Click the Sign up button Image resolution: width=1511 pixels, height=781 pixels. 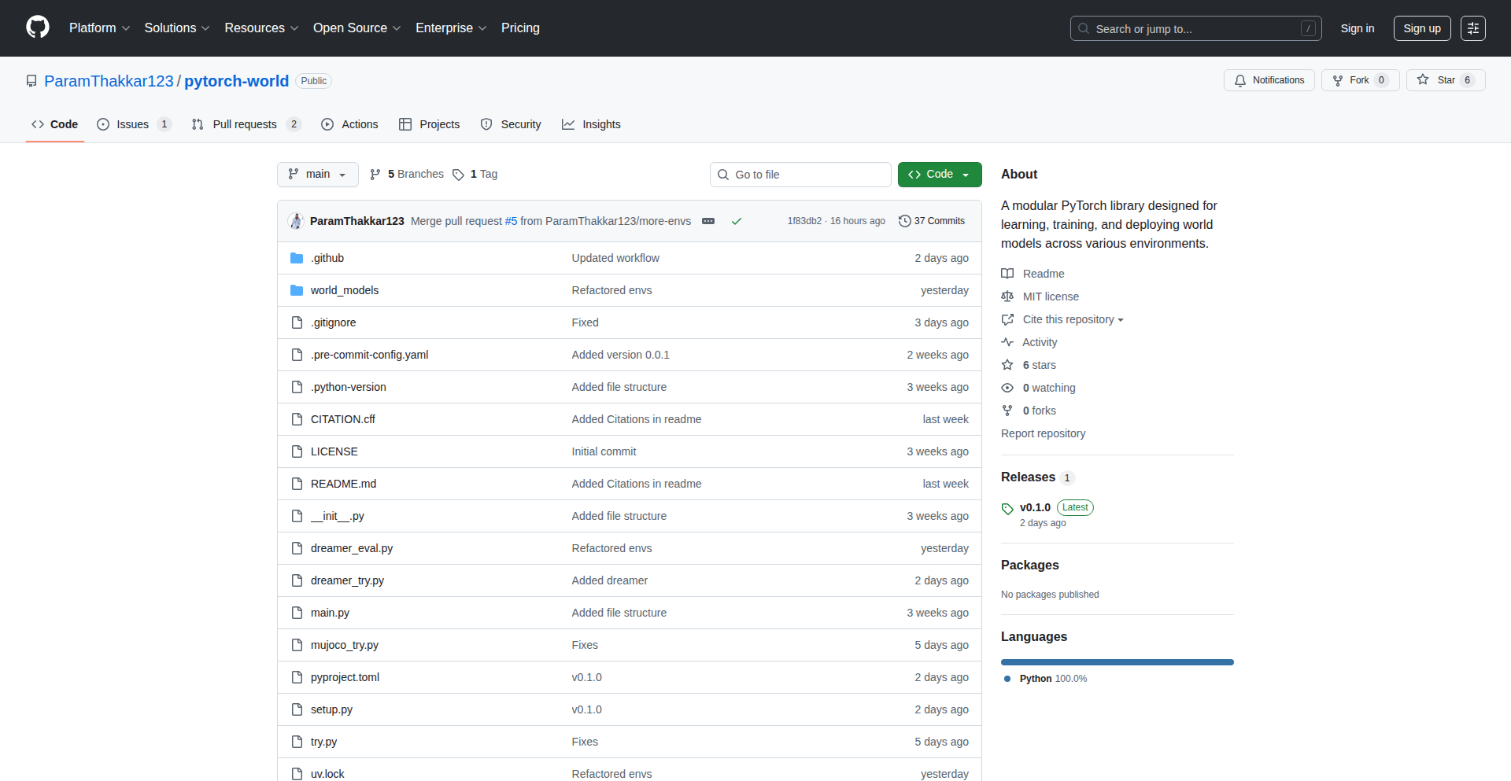click(x=1421, y=28)
